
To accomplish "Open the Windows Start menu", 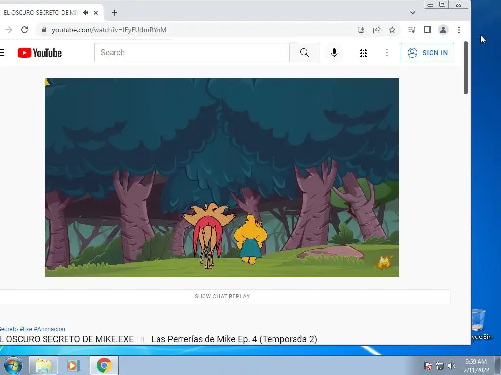I will tap(13, 365).
